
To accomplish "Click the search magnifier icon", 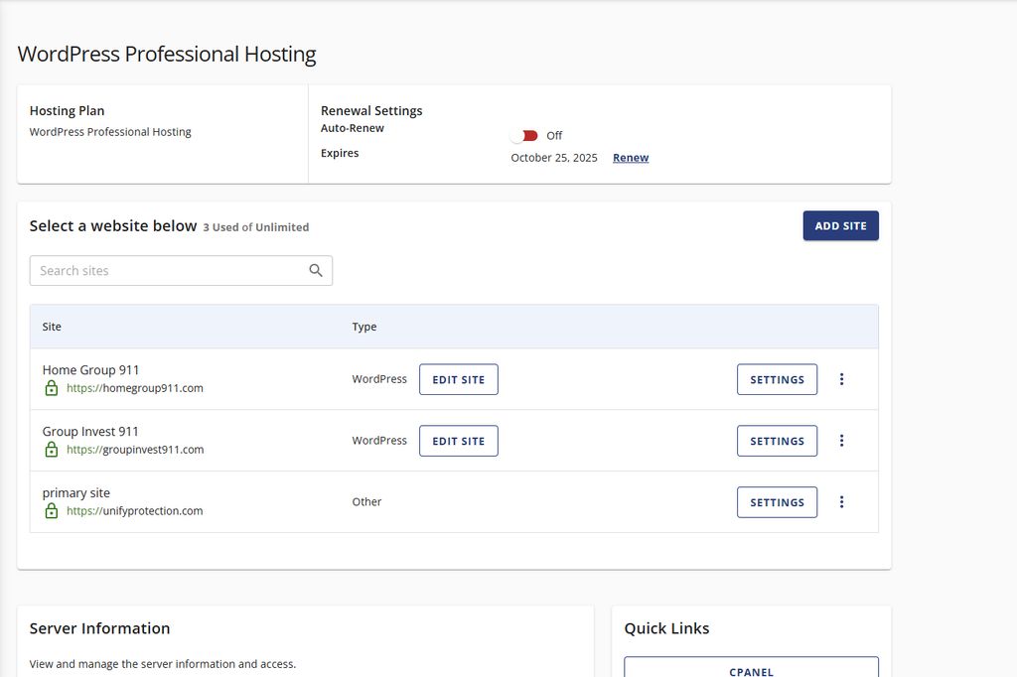I will pos(316,270).
